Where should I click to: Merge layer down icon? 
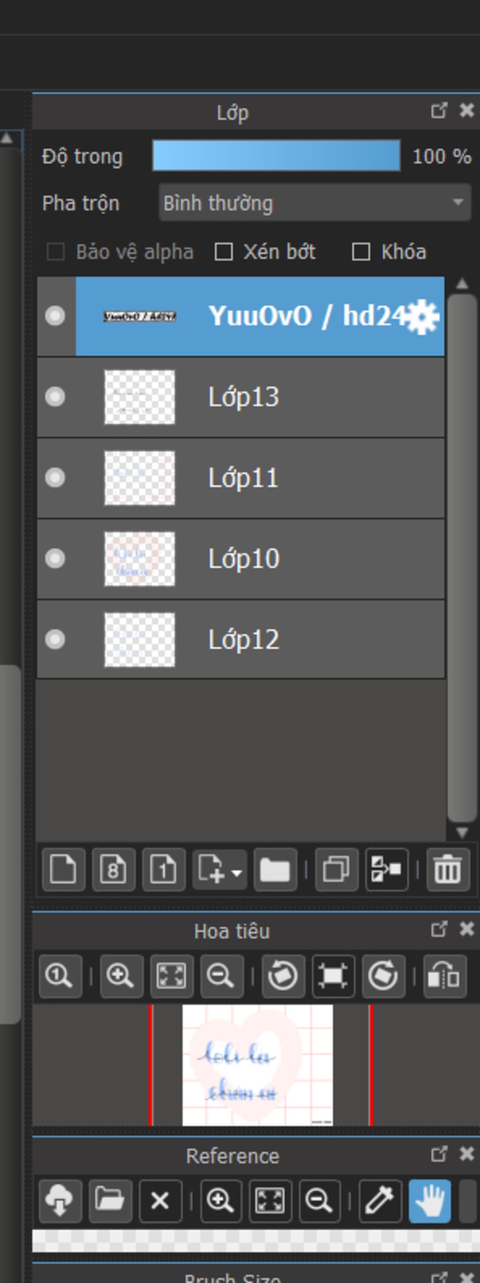pos(387,870)
